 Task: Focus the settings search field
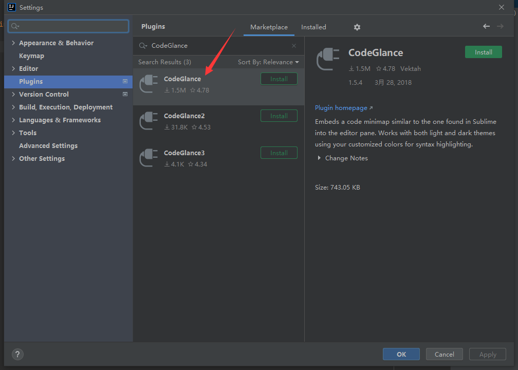[x=68, y=26]
